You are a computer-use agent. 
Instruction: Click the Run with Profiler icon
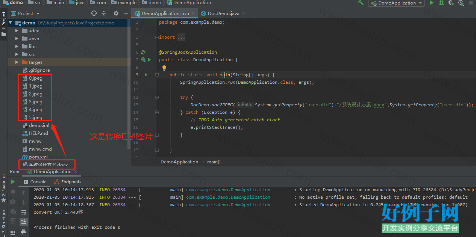(461, 3)
